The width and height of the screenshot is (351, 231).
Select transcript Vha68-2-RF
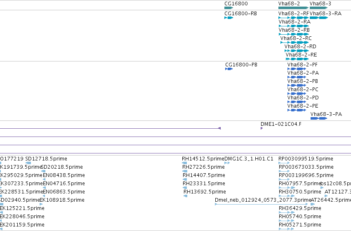click(x=294, y=14)
